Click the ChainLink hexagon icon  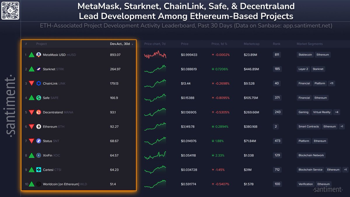39,83
